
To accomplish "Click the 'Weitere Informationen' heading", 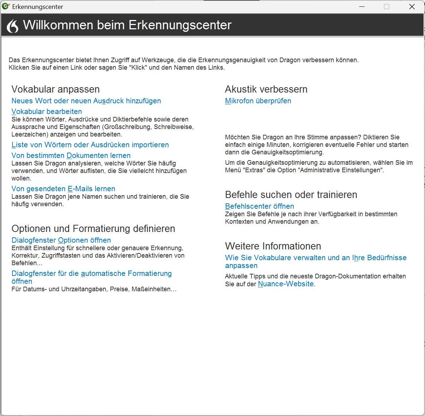I will click(273, 246).
